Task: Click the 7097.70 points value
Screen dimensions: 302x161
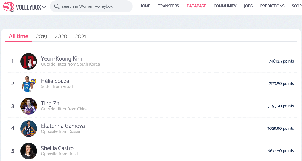Action: 281,106
